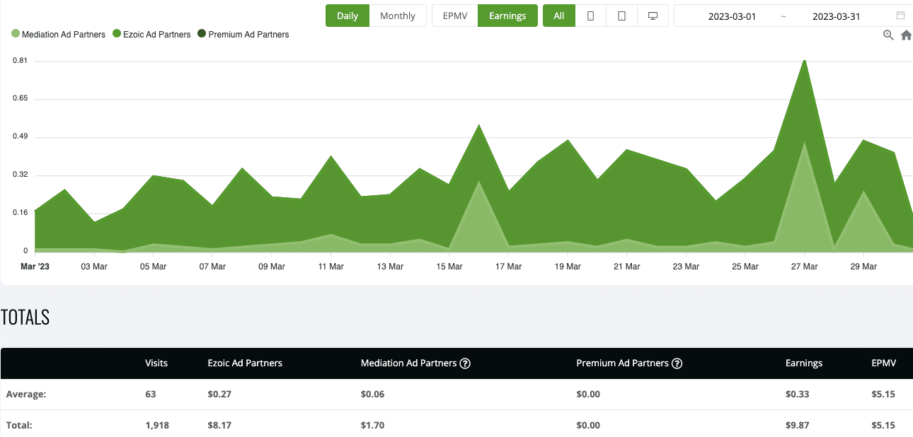Toggle Premium Ad Partners legend series
The width and height of the screenshot is (913, 437).
coord(243,34)
